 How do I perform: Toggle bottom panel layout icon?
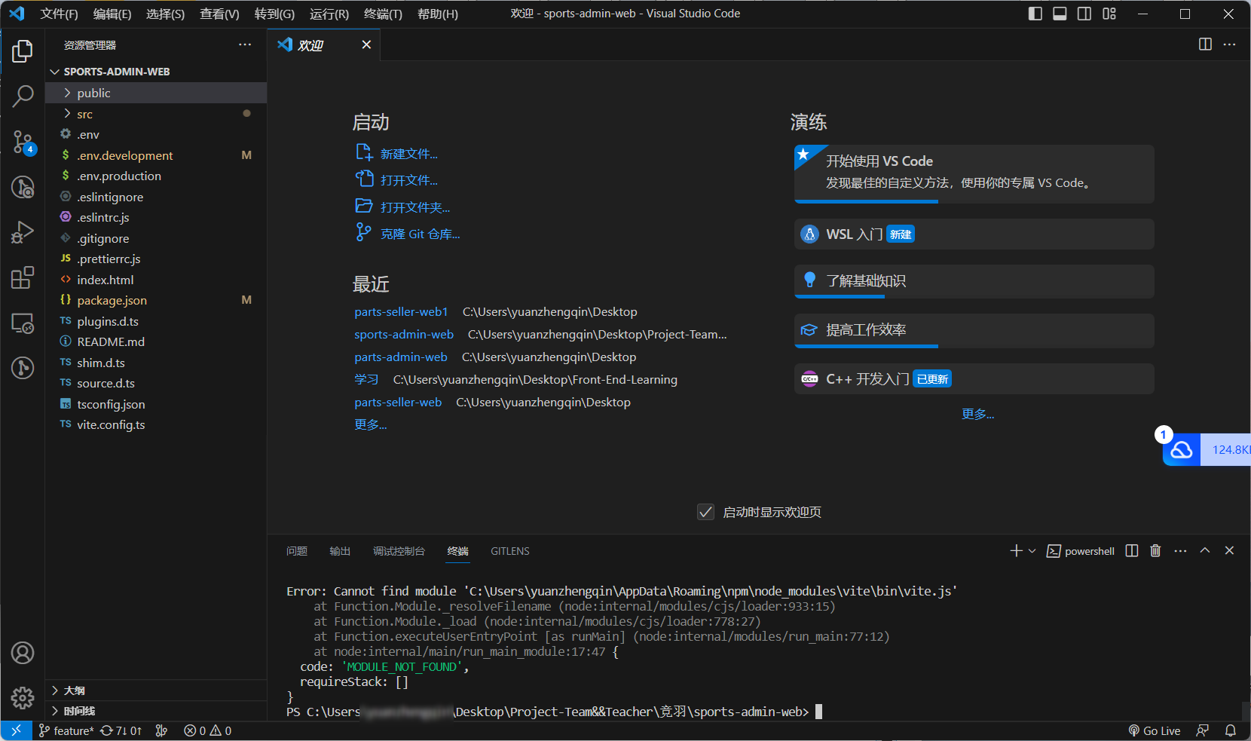[1060, 14]
